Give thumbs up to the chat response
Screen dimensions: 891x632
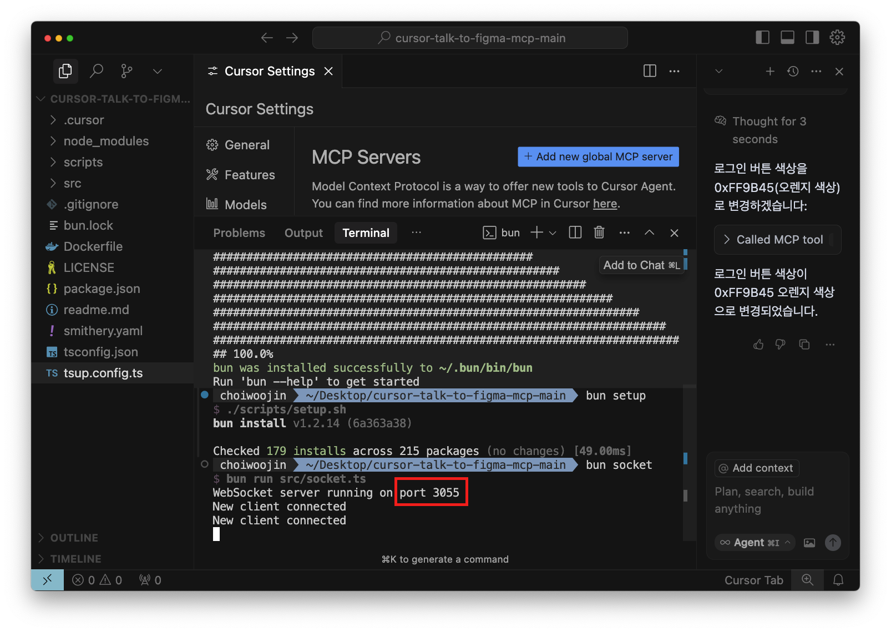click(758, 345)
